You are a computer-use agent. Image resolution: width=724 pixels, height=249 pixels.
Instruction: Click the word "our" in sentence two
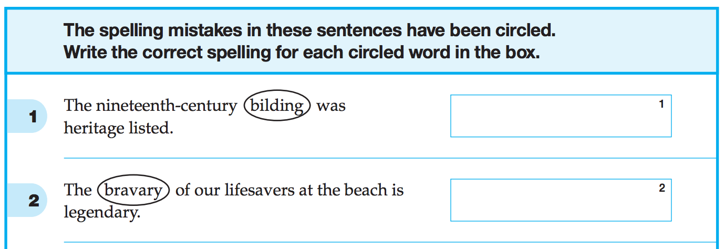click(x=207, y=190)
